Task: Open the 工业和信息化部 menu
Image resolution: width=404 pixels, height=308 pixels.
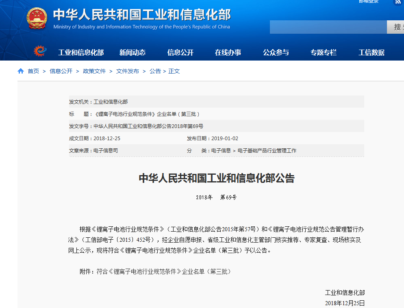Action: tap(81, 52)
